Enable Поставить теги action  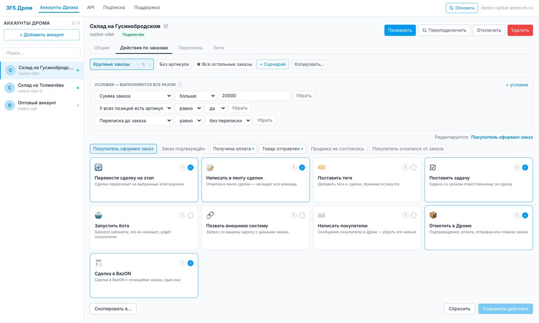coord(413,168)
